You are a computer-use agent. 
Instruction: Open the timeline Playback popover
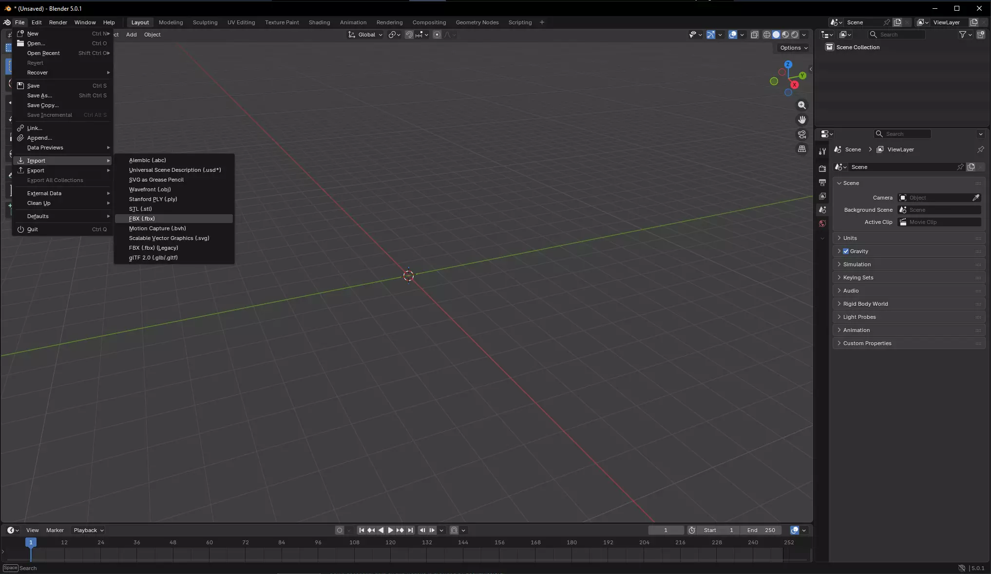click(89, 530)
